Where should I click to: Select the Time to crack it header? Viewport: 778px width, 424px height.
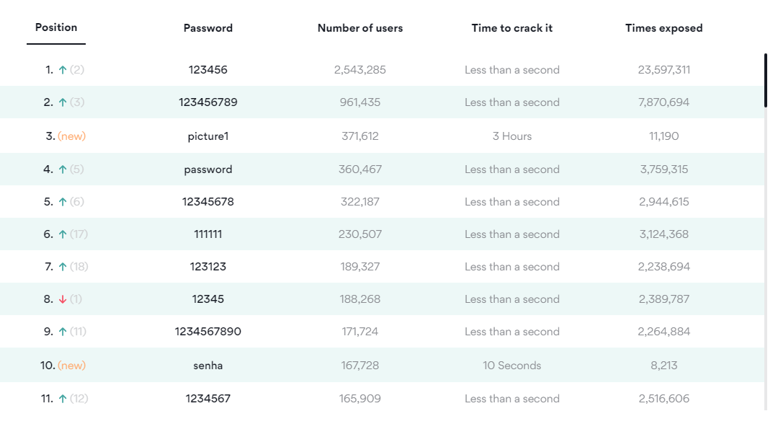pyautogui.click(x=512, y=28)
